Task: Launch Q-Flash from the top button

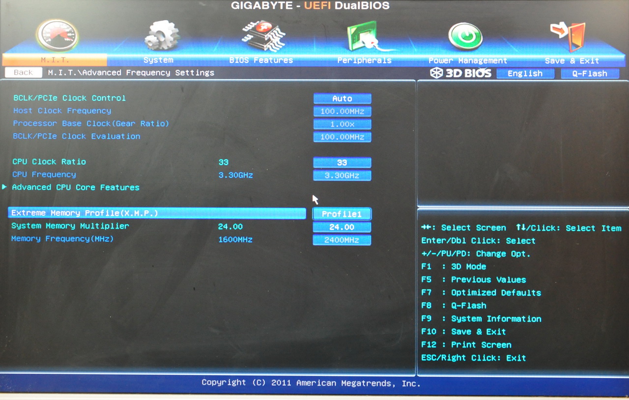Action: (x=590, y=73)
